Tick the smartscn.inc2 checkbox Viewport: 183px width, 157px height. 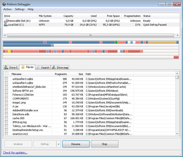6,133
